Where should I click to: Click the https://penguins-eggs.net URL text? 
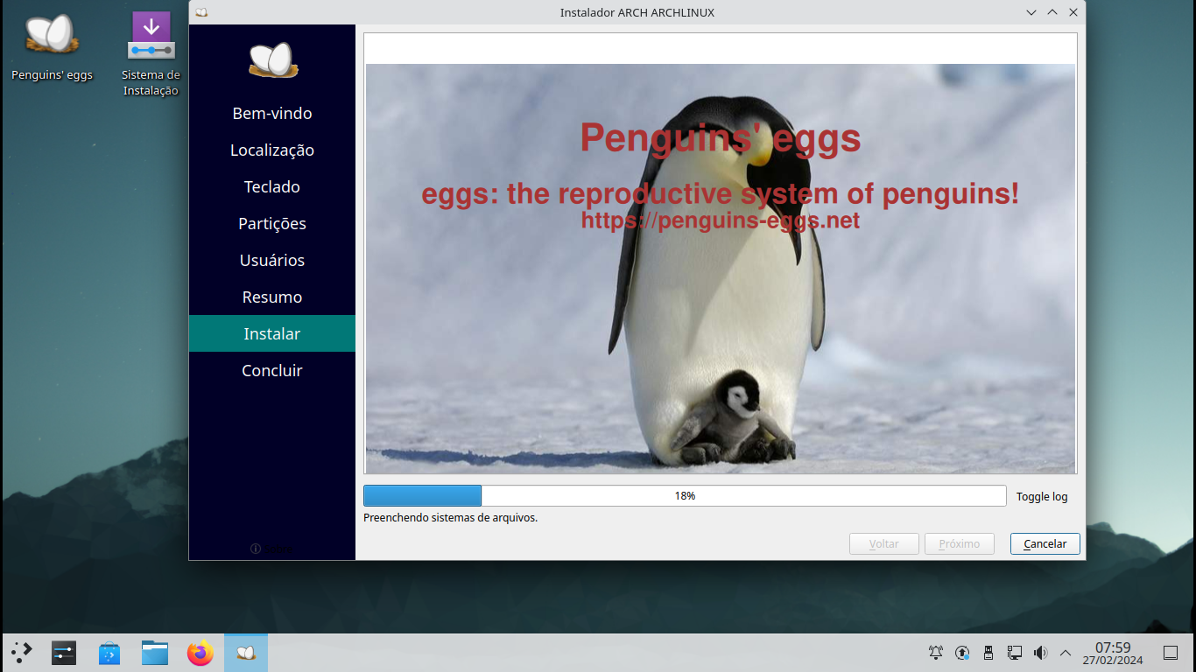coord(721,220)
